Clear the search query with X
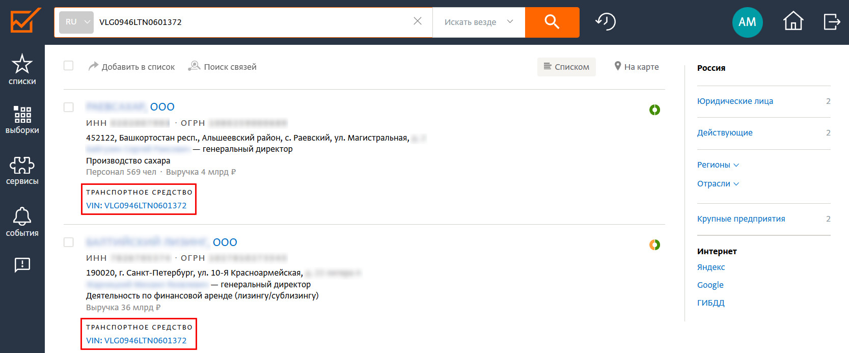The height and width of the screenshot is (353, 849). pyautogui.click(x=418, y=21)
